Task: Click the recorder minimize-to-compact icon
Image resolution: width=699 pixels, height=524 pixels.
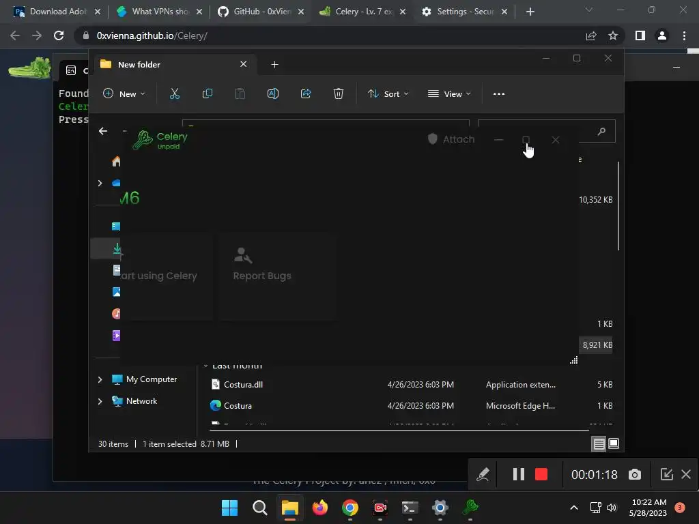Action: pos(666,474)
